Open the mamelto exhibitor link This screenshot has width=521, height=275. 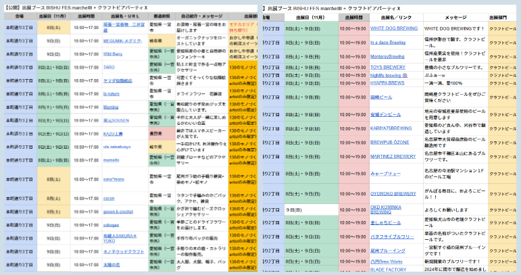pos(111,159)
